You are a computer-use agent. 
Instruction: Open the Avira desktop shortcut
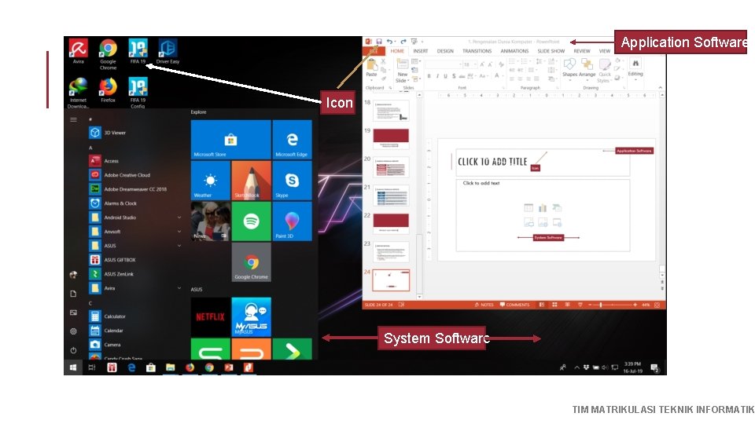[78, 51]
